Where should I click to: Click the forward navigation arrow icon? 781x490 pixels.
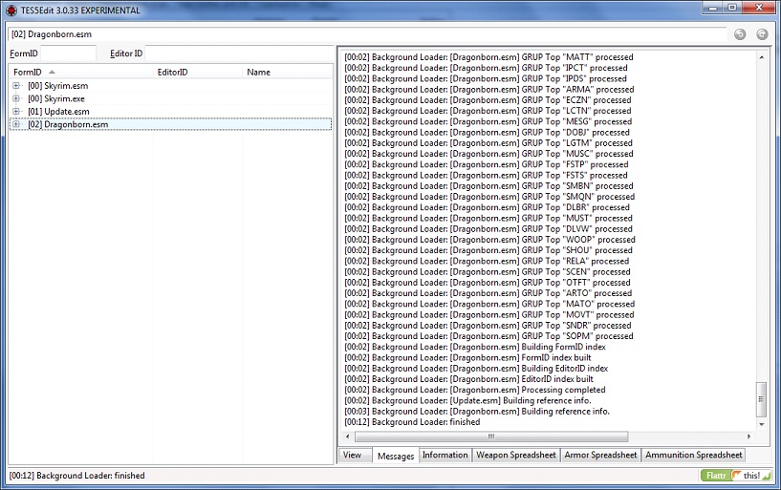point(762,34)
